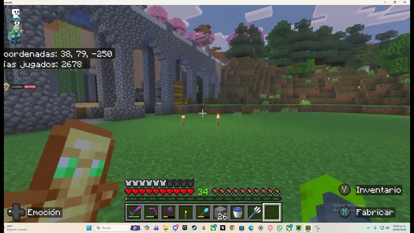
Task: Open the network status tray icon
Action: point(382,228)
